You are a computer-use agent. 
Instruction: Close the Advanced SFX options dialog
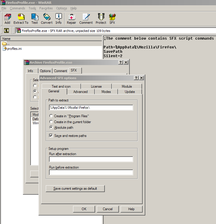[x=141, y=78]
